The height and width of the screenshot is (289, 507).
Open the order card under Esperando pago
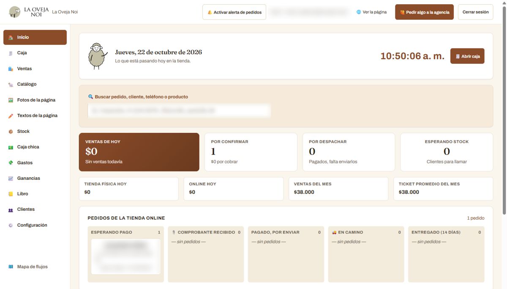pos(125,256)
